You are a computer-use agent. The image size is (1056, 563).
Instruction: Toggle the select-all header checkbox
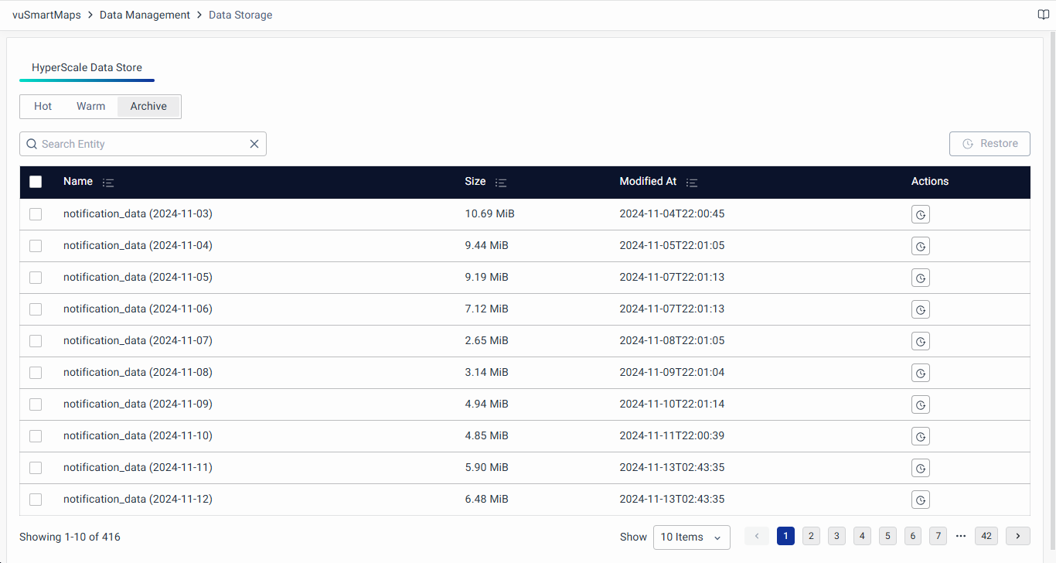[36, 182]
